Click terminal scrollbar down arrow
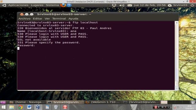 [177, 88]
